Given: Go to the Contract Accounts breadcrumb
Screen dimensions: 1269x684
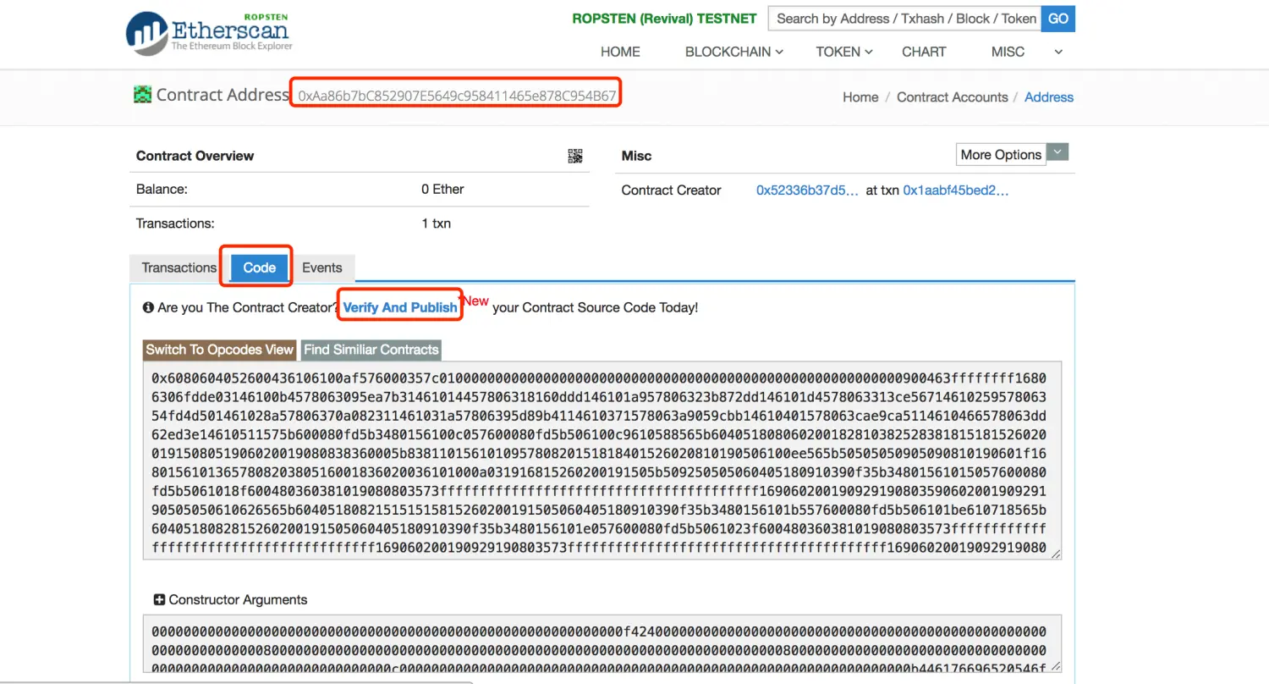Looking at the screenshot, I should pyautogui.click(x=952, y=97).
